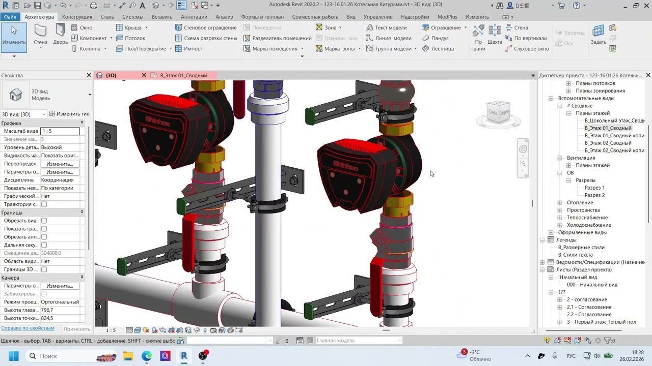This screenshot has width=652, height=366.
Task: Click the Окно window tool
Action: [x=81, y=27]
